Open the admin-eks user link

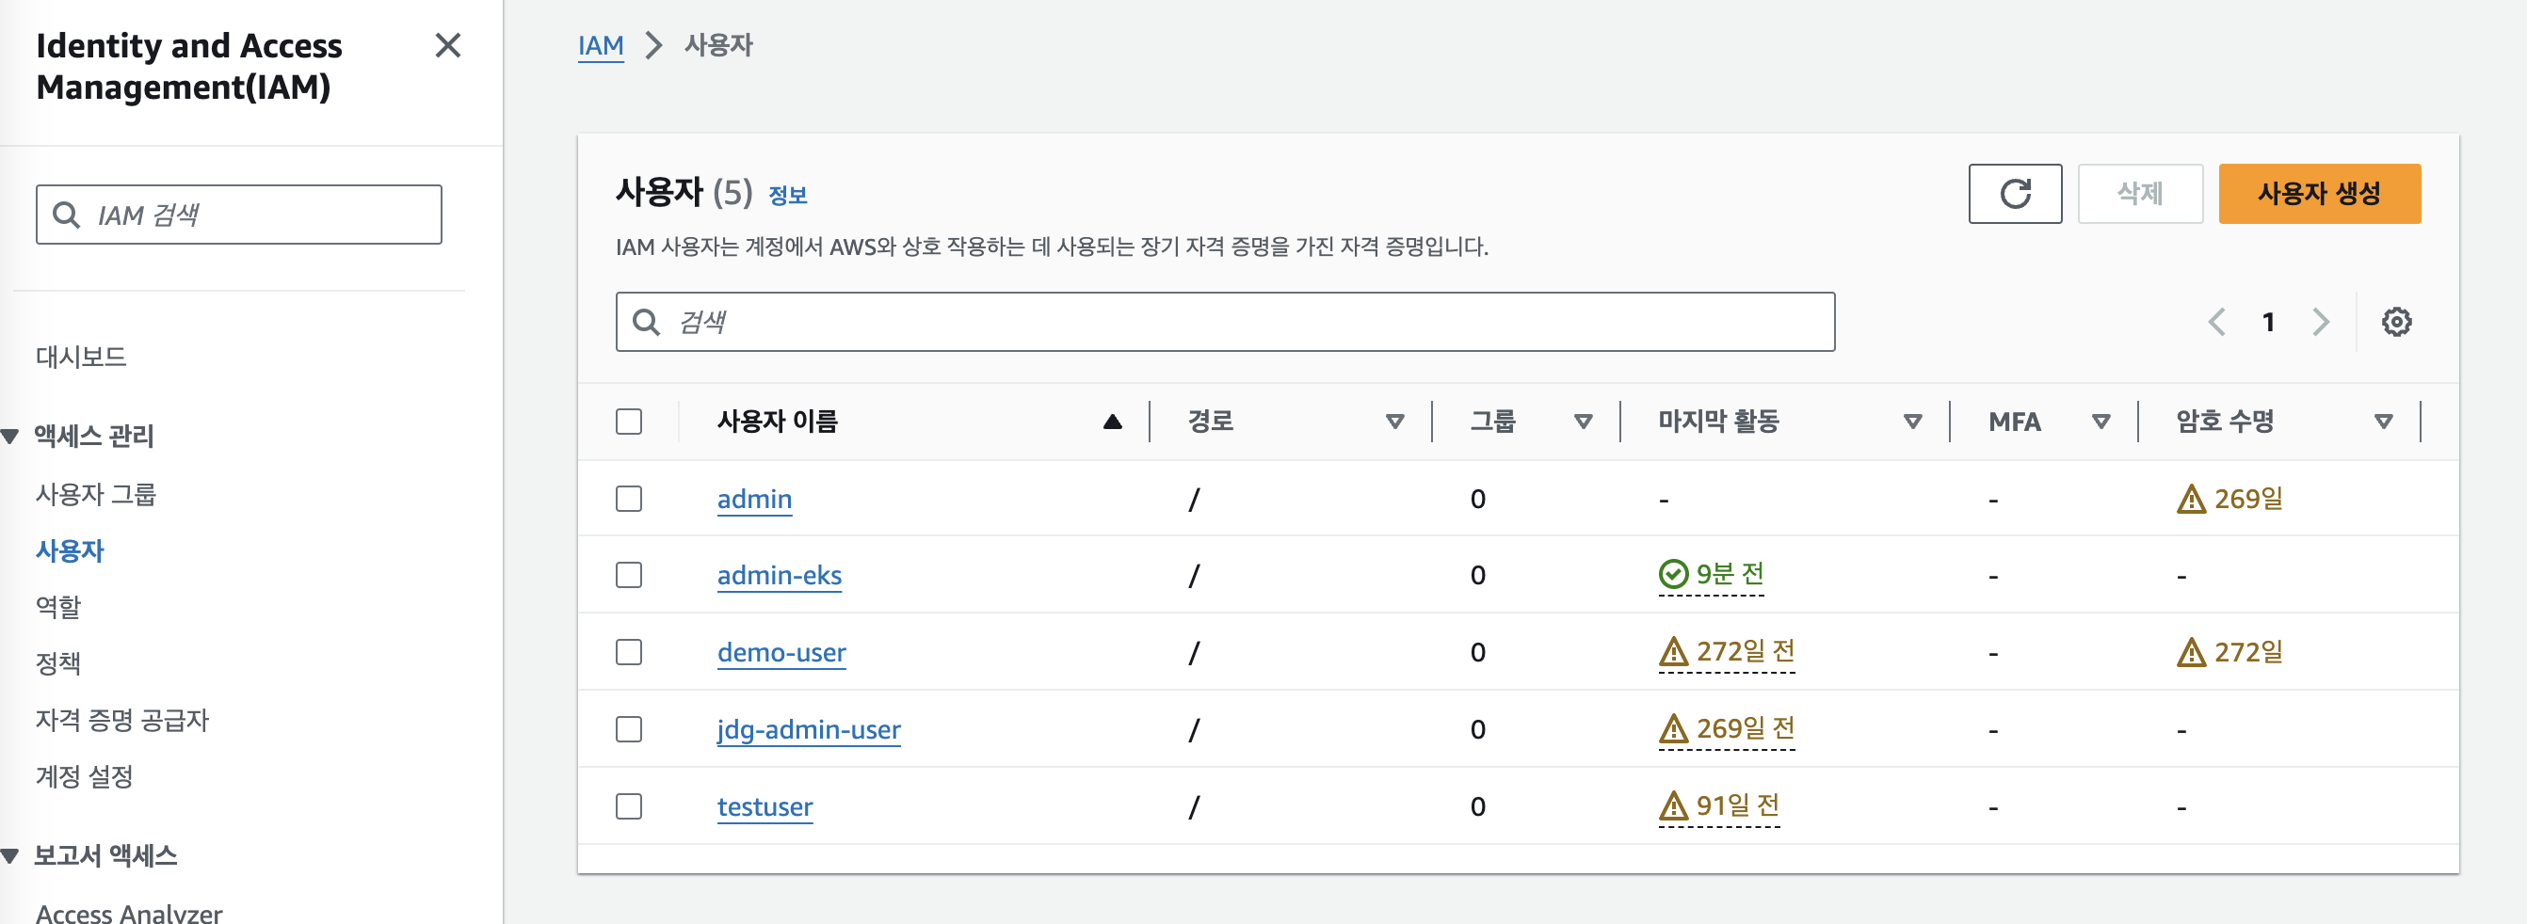[x=779, y=576]
